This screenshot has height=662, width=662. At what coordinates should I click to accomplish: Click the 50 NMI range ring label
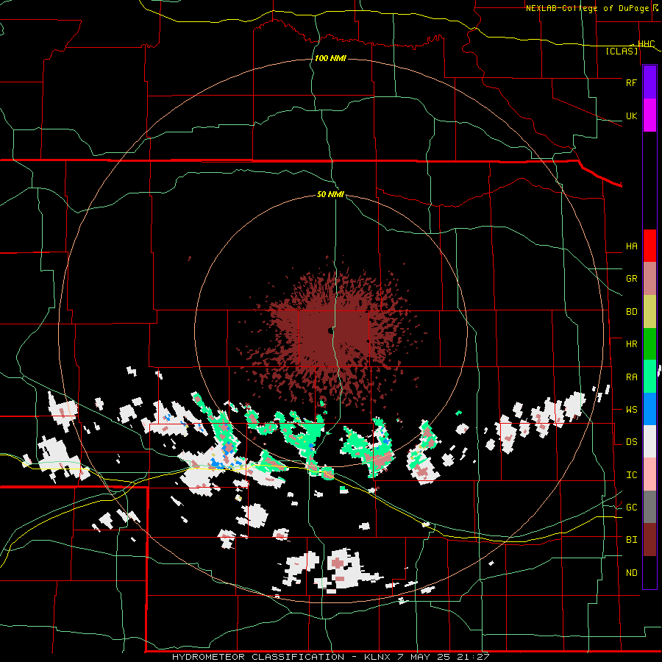[x=330, y=194]
